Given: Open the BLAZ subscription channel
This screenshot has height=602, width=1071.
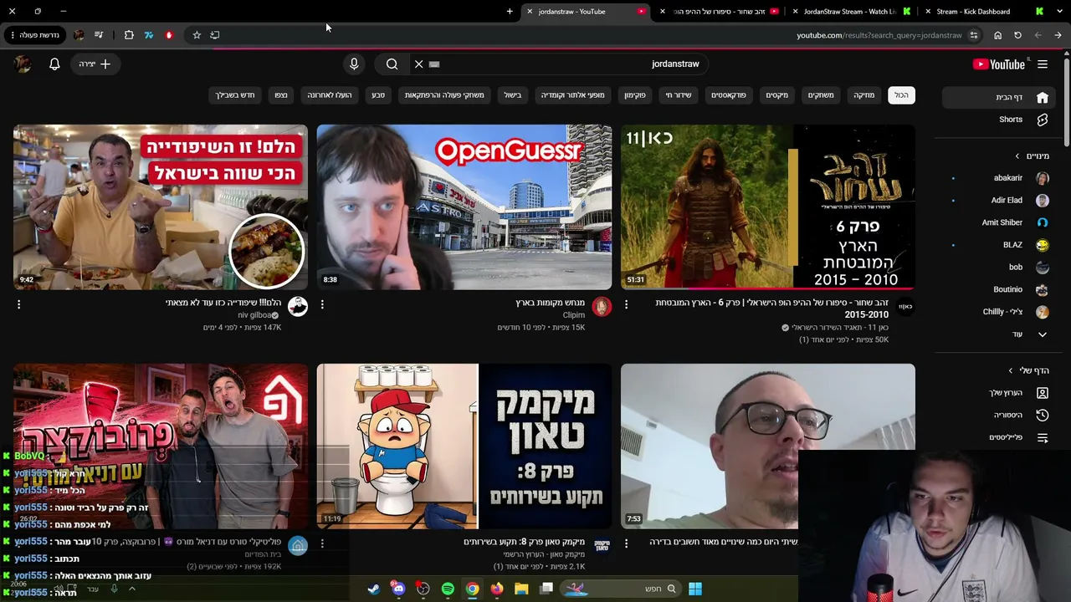Looking at the screenshot, I should pos(999,245).
